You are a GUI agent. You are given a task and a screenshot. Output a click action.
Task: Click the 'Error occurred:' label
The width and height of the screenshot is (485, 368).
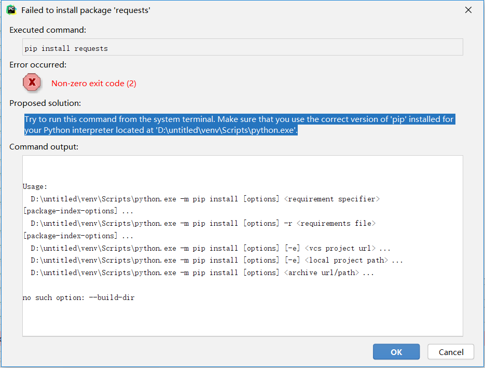[38, 65]
